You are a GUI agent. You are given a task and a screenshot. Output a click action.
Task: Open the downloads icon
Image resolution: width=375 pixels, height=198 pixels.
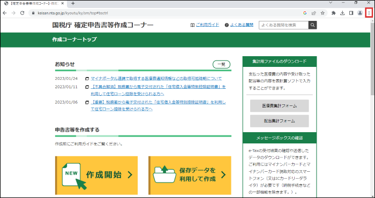pos(342,13)
